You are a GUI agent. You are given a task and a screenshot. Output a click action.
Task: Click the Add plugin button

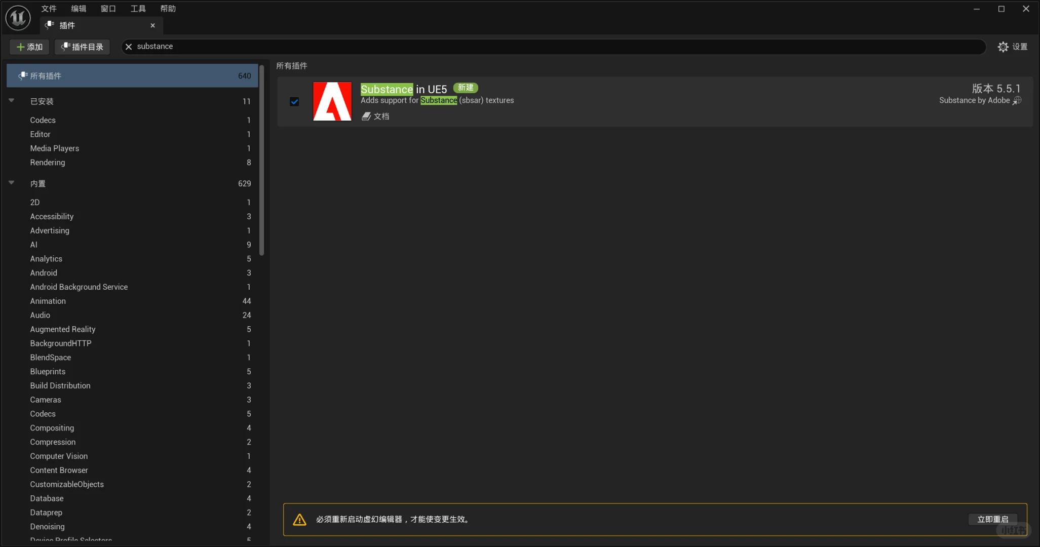[29, 47]
